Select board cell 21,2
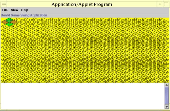 (89, 22)
